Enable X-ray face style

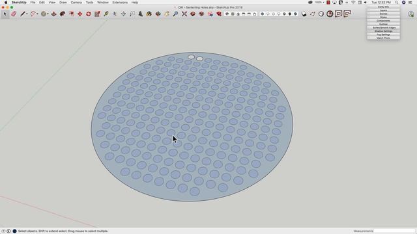click(x=262, y=14)
